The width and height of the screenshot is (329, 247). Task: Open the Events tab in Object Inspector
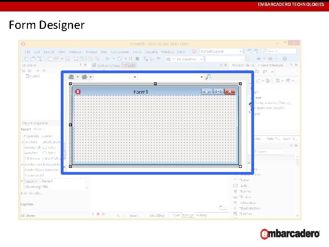tap(47, 136)
